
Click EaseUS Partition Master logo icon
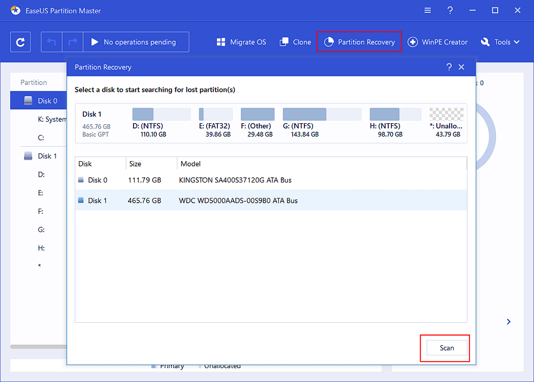coord(15,11)
